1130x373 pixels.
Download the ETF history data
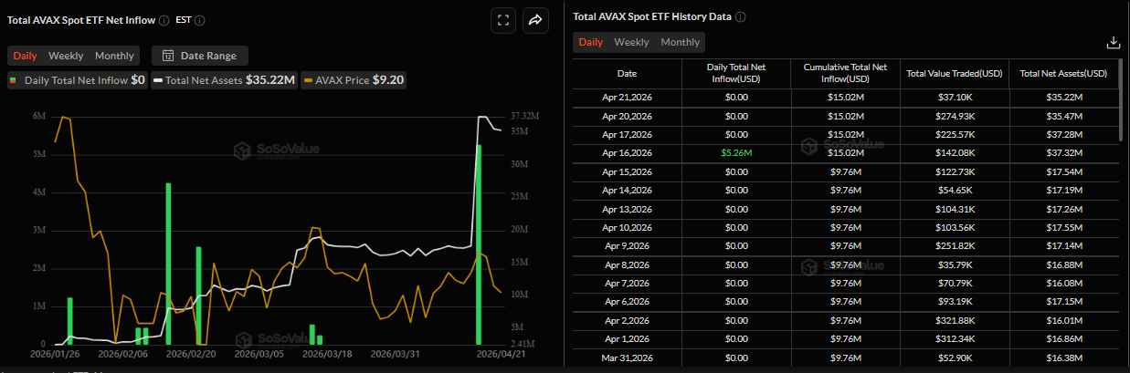[1113, 42]
